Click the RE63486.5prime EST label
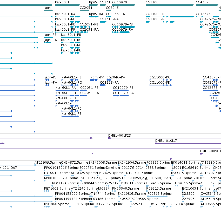Screen dimensions: 221x208 [x=102, y=199]
